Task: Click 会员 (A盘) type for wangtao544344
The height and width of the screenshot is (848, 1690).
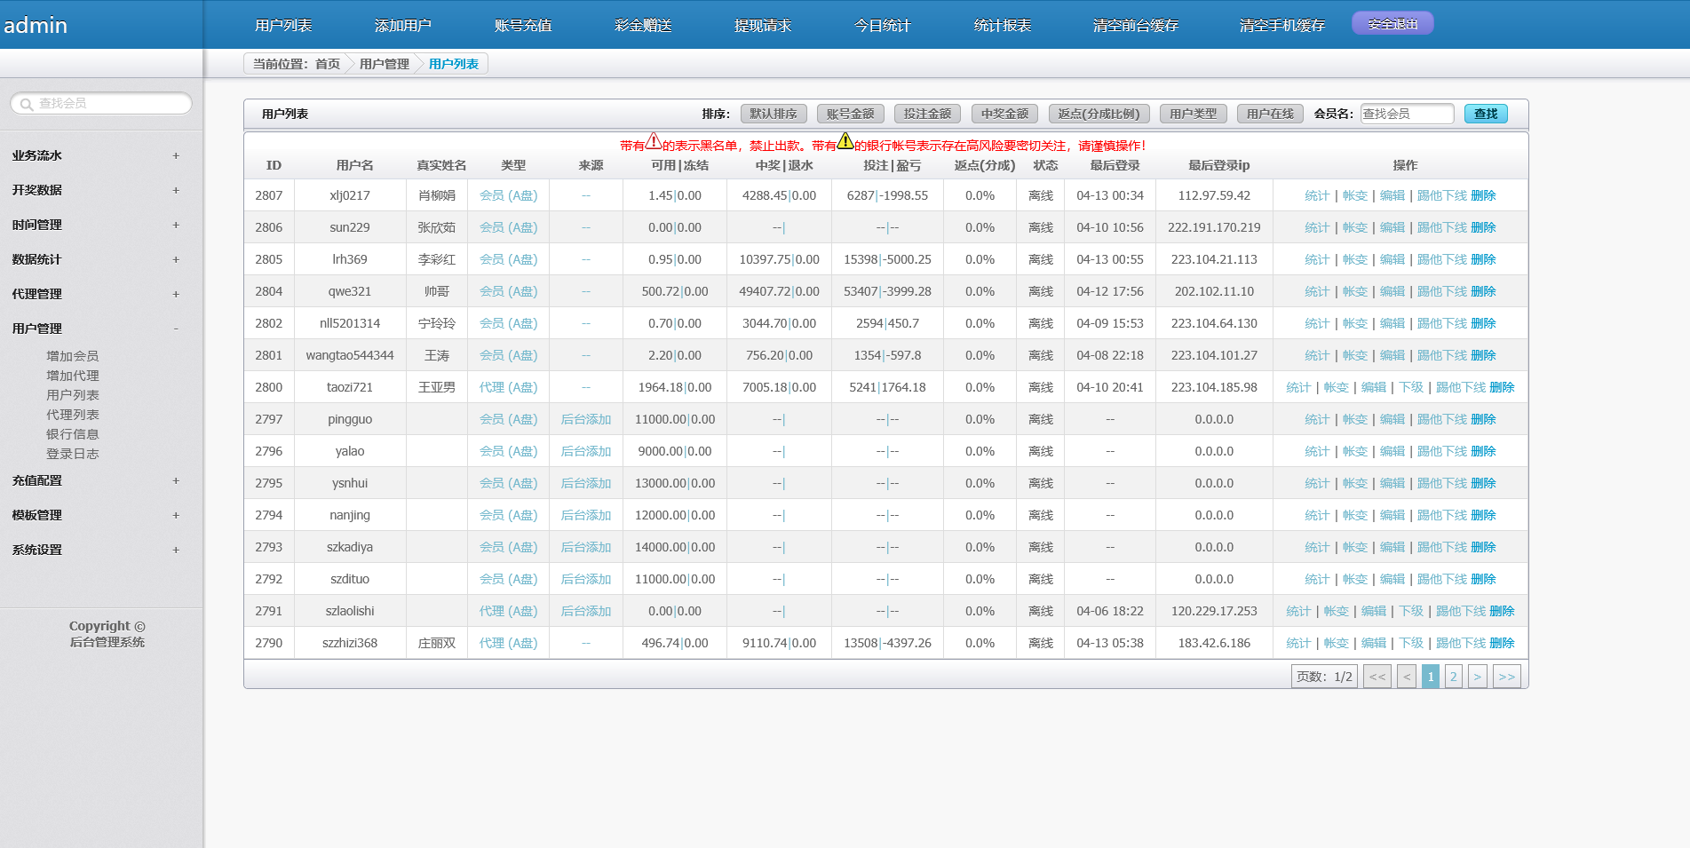Action: [x=509, y=355]
